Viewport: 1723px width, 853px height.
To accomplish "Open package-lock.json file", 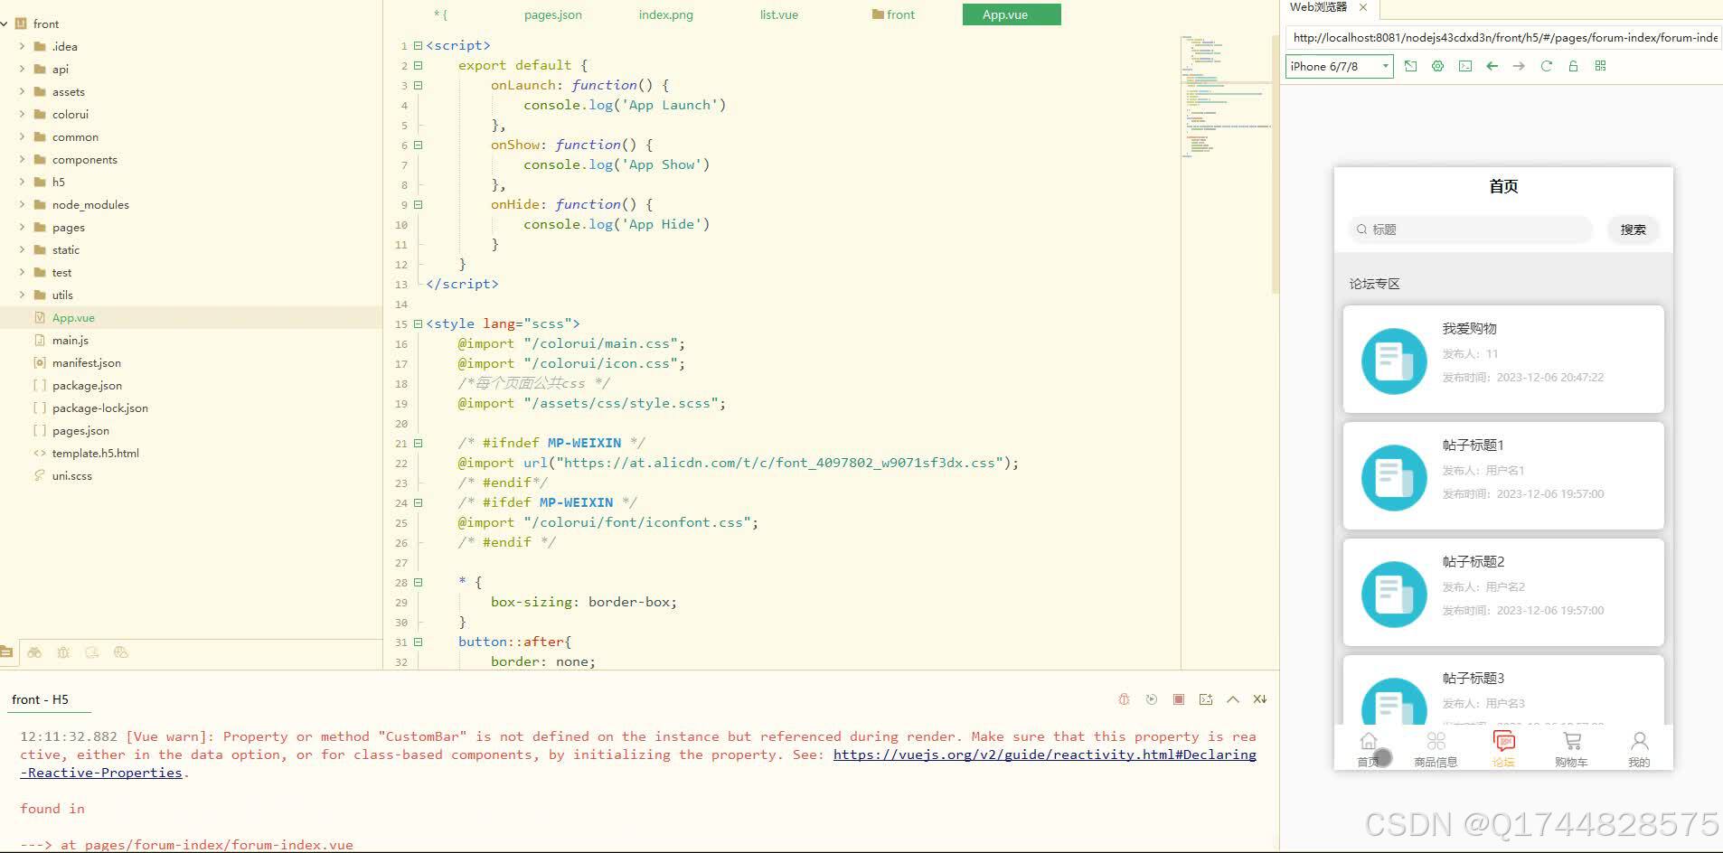I will tap(99, 408).
